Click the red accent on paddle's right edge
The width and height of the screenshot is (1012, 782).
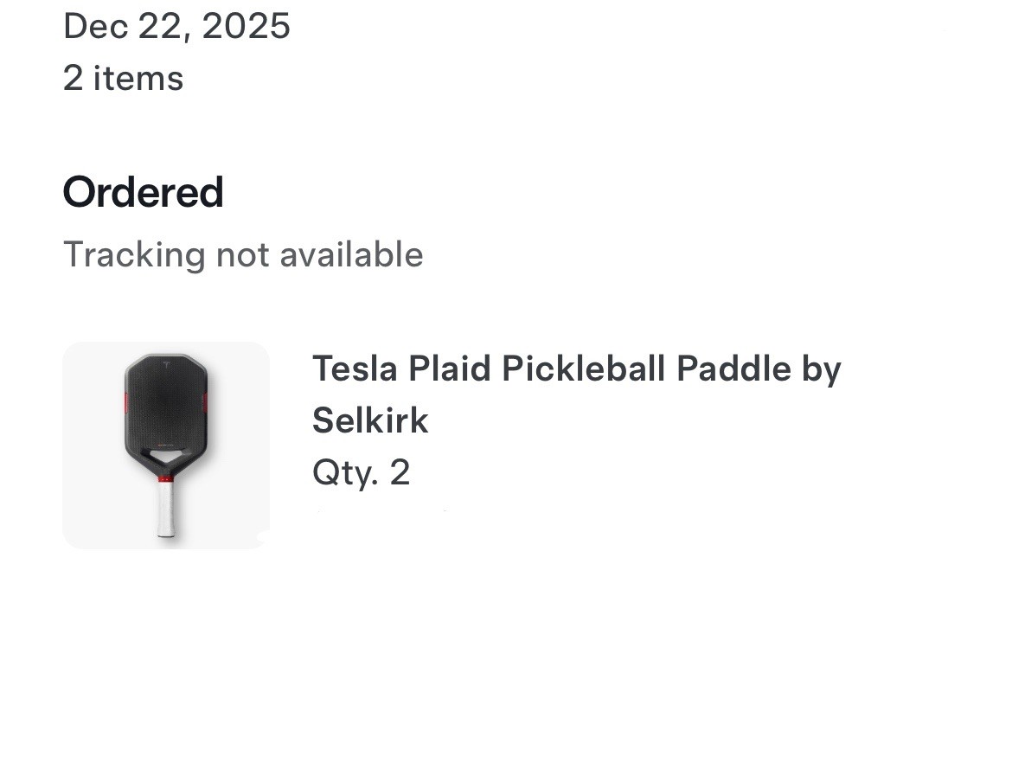pos(207,401)
